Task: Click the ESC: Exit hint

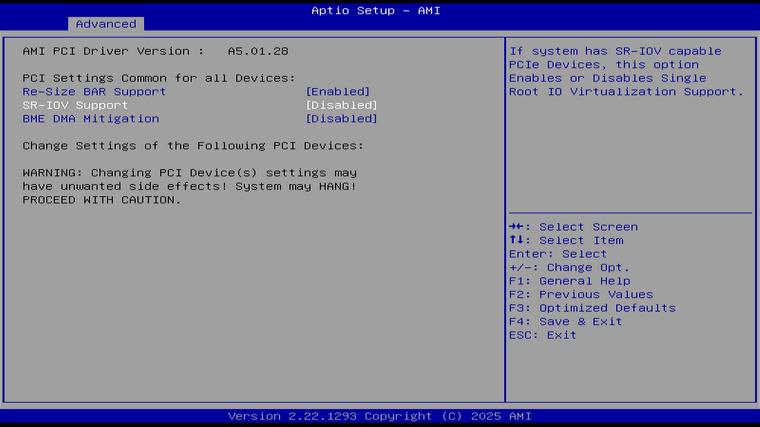Action: pos(542,335)
